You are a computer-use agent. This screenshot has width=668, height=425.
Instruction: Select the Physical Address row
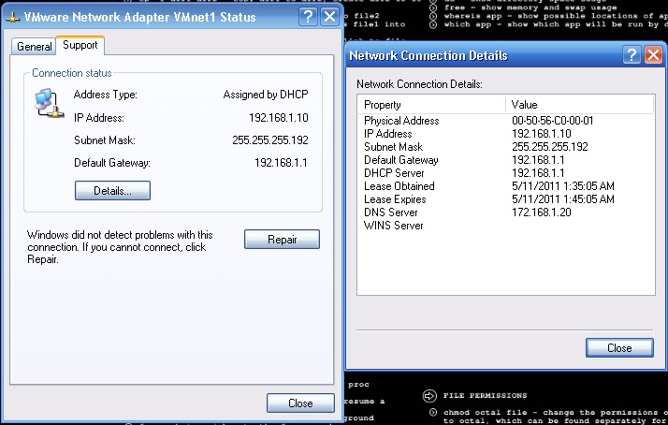pyautogui.click(x=506, y=121)
